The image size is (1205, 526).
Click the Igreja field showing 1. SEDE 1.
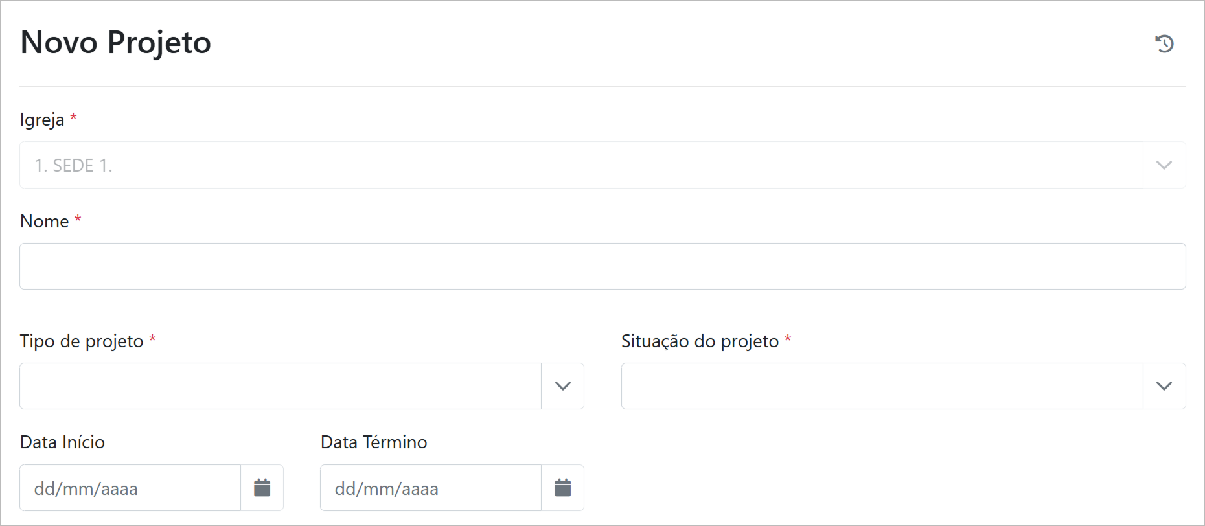580,165
